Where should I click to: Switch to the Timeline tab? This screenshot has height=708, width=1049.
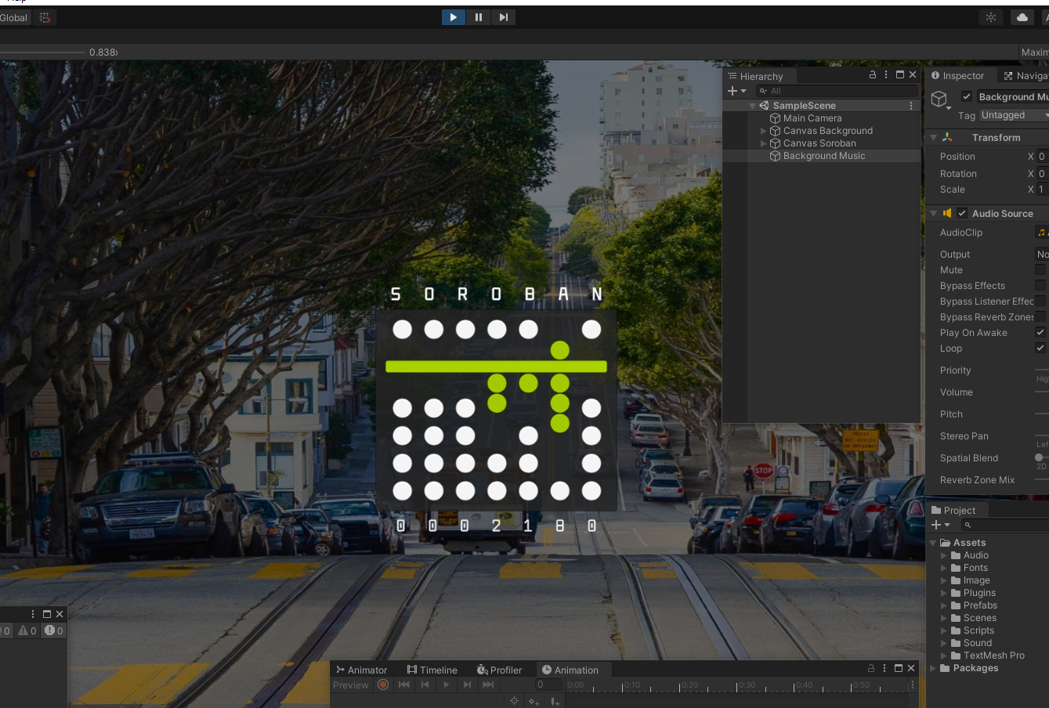(x=432, y=670)
